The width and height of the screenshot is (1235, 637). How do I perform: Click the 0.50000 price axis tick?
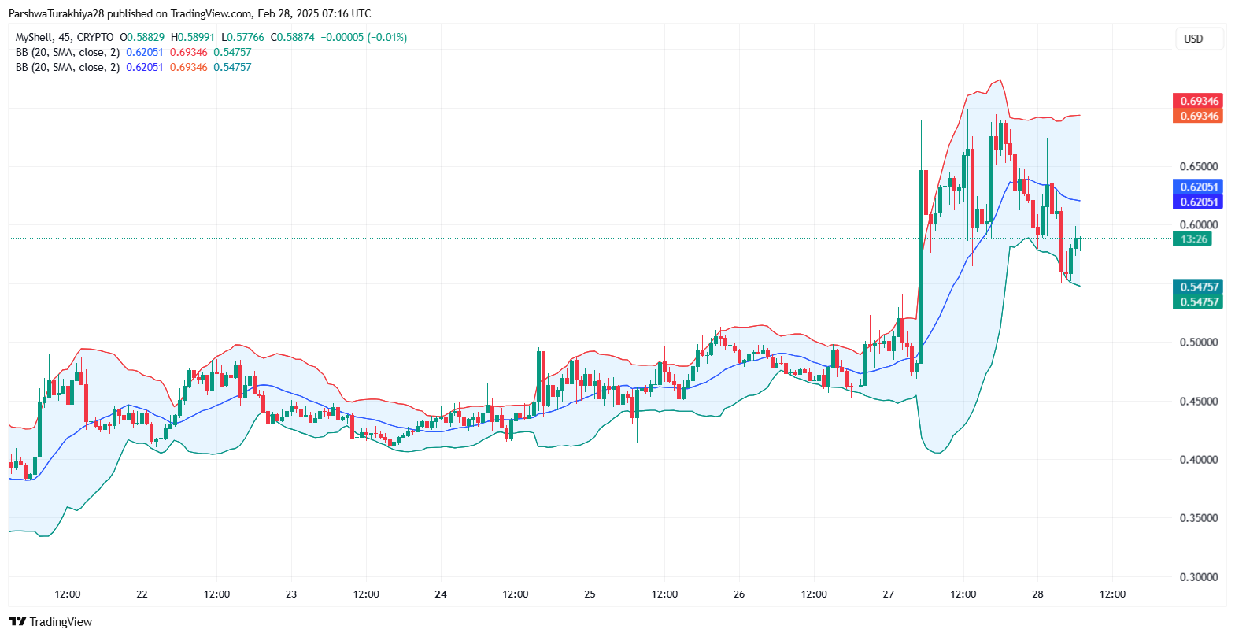(1198, 342)
